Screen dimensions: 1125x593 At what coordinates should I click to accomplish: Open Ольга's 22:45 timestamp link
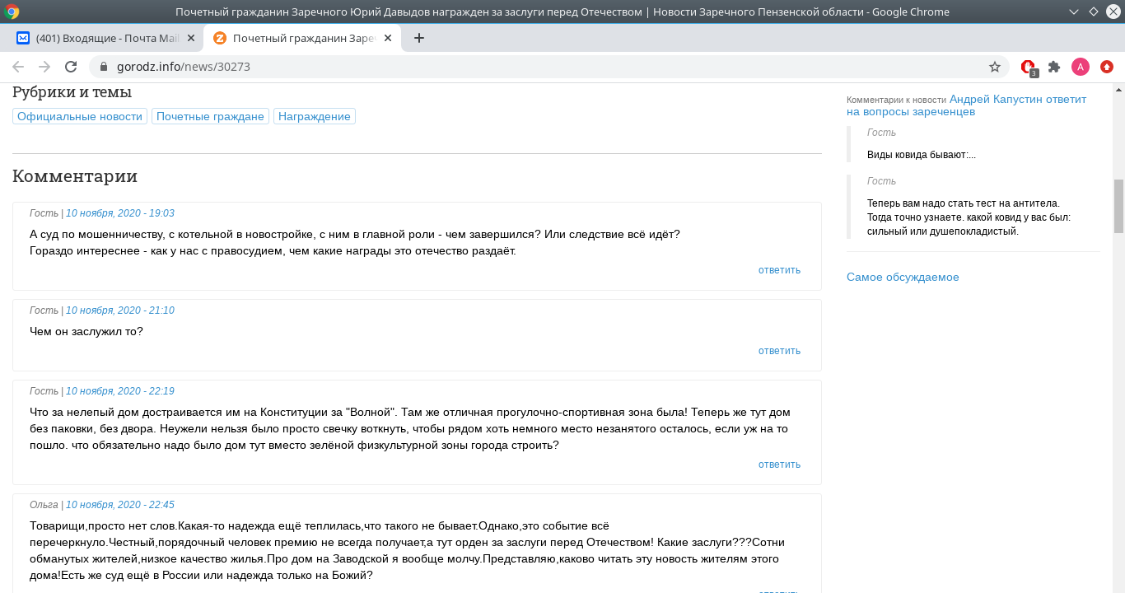[x=120, y=505]
